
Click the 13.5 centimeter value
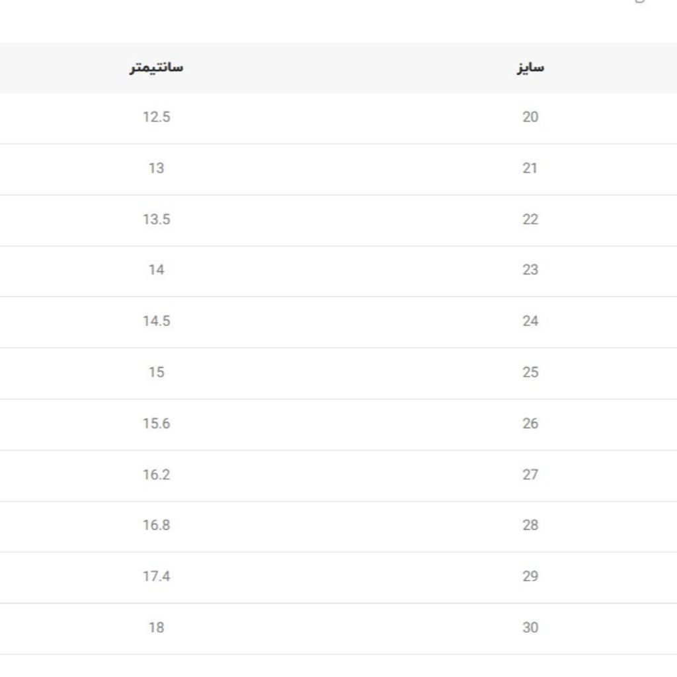pyautogui.click(x=156, y=219)
